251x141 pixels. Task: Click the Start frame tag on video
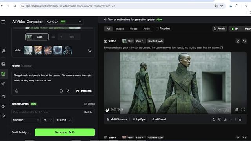127,41
